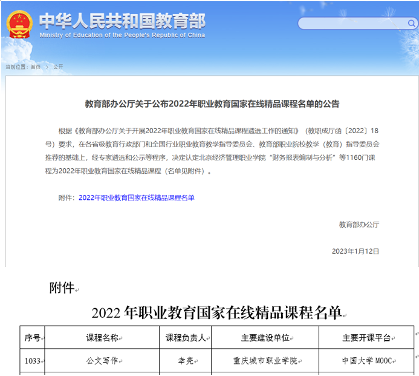Select the 1033 sequence number cell
This screenshot has width=419, height=376.
pos(32,361)
